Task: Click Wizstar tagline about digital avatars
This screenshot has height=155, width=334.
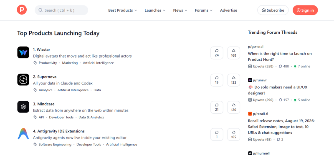Action: (82, 56)
